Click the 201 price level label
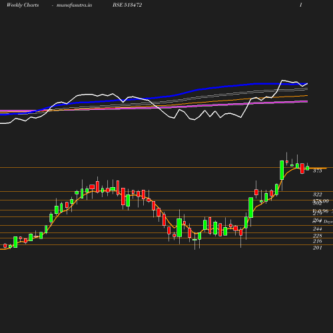The image size is (333, 333). pos(318,248)
